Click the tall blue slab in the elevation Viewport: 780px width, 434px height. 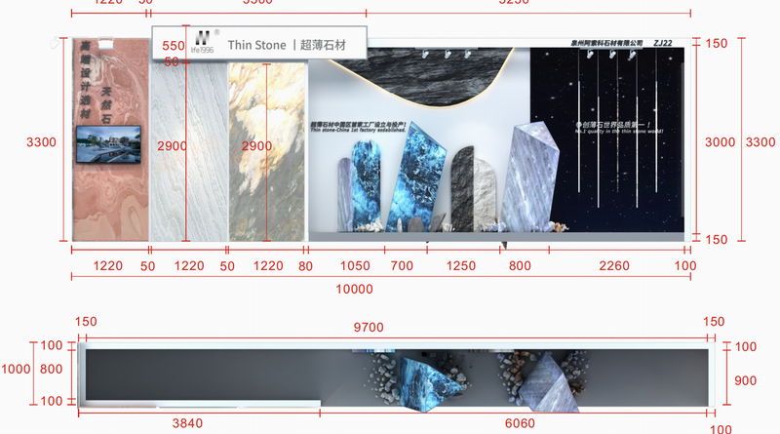tap(417, 177)
